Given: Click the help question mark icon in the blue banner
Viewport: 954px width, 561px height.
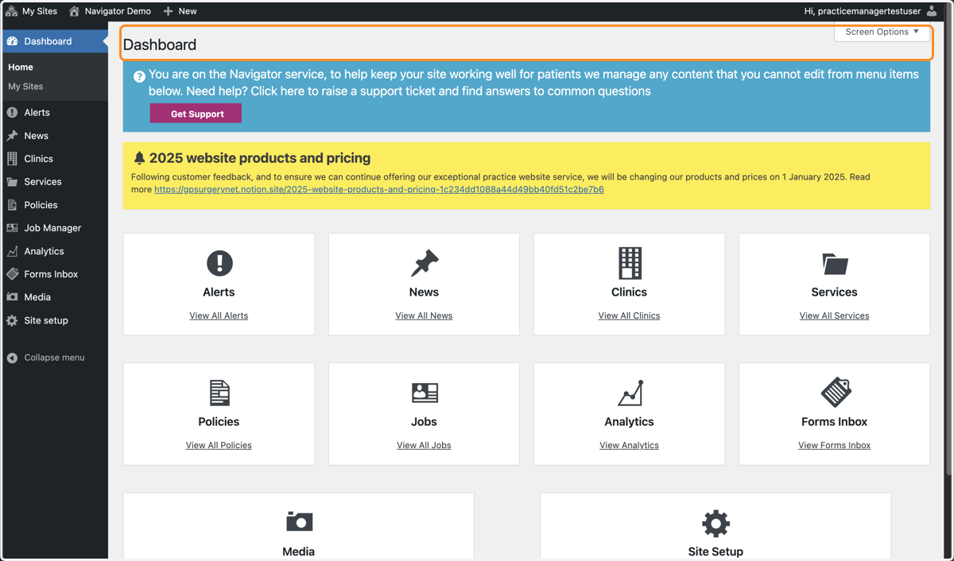Looking at the screenshot, I should click(139, 76).
